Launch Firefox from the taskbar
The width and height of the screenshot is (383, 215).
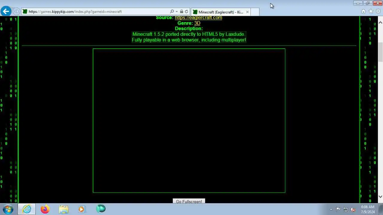[45, 209]
